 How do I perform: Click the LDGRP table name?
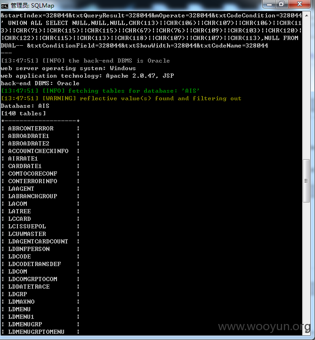pyautogui.click(x=17, y=294)
